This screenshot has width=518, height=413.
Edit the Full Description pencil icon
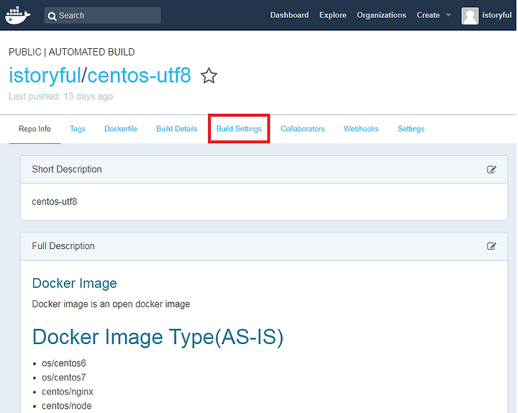[x=491, y=246]
